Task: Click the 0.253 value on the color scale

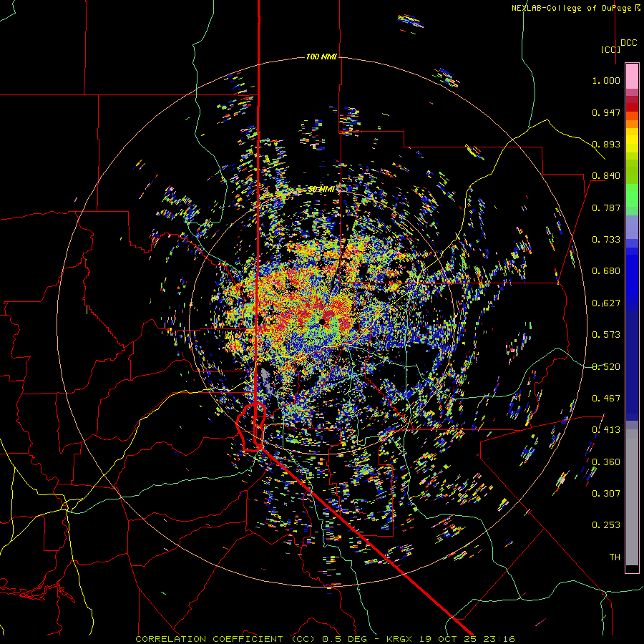Action: click(x=606, y=525)
